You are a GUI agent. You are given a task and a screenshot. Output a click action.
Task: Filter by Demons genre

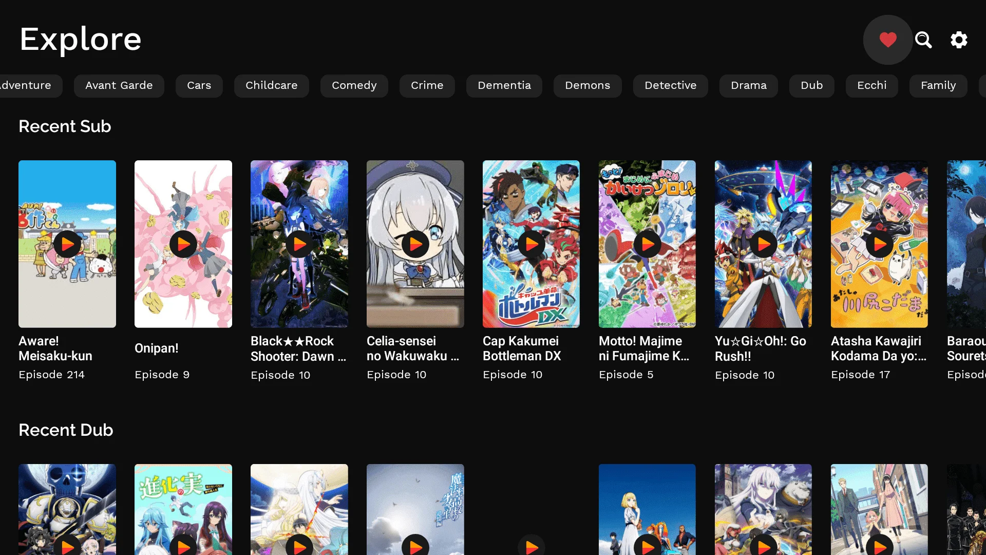tap(587, 85)
